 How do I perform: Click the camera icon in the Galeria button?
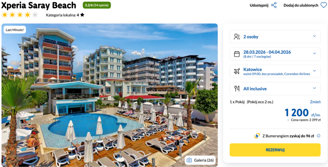pos(189,160)
